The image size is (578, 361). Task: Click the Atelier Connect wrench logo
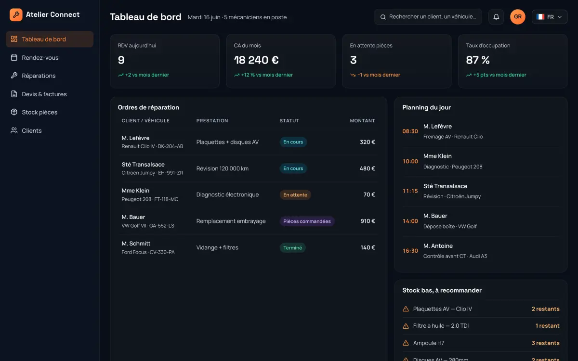click(16, 15)
